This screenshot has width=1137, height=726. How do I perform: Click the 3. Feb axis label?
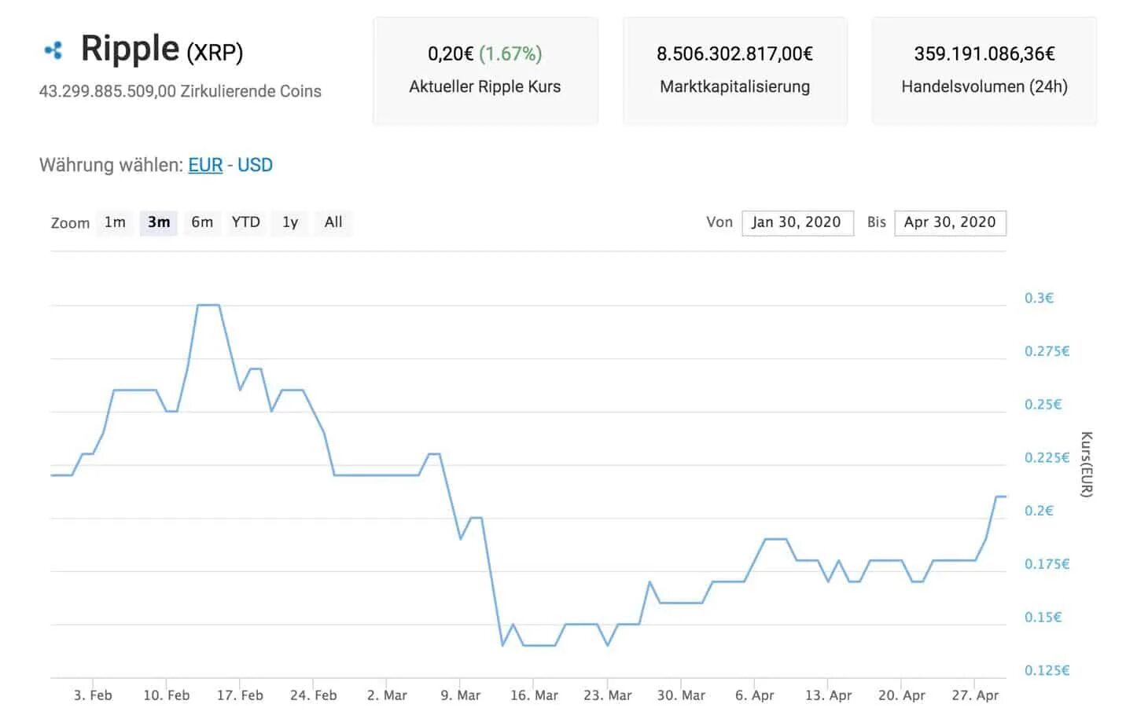tap(93, 695)
